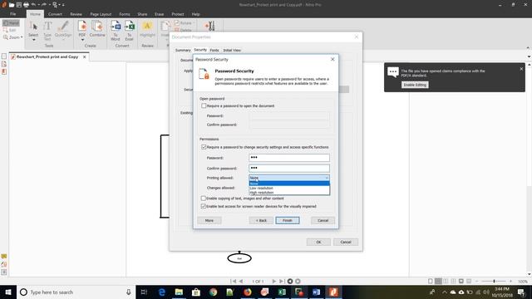
Task: Activate the Type Text tool
Action: click(47, 31)
